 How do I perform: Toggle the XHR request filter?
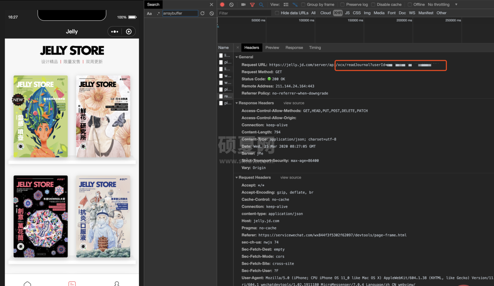pos(338,13)
